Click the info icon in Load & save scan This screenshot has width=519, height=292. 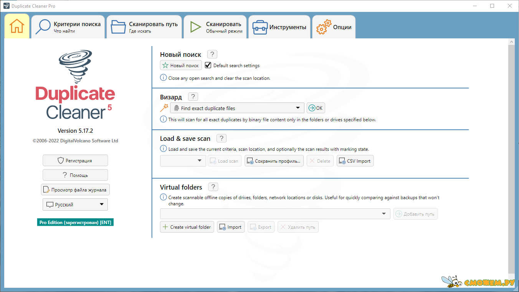point(163,148)
